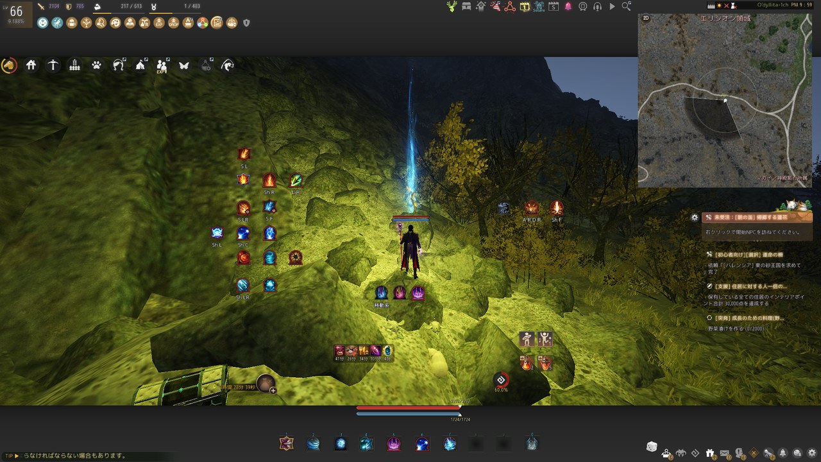
Task: Click the level 66 indicator
Action: 16,11
